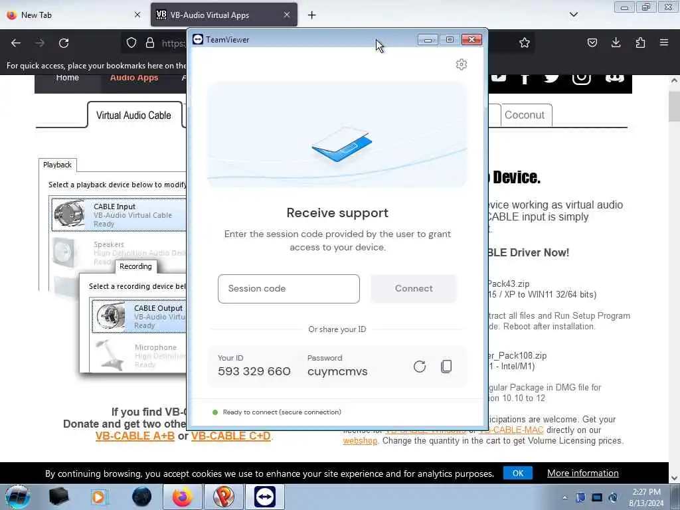This screenshot has width=680, height=510.
Task: Open More information cookie link
Action: coord(582,473)
